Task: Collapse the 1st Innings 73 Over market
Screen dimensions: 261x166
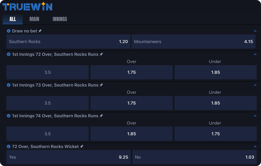Action: 255,85
